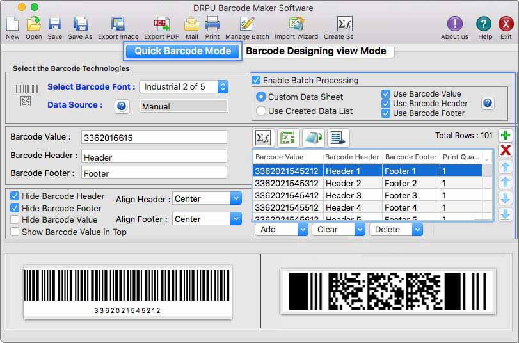Open the Manage Batch tool
The width and height of the screenshot is (519, 343).
247,24
